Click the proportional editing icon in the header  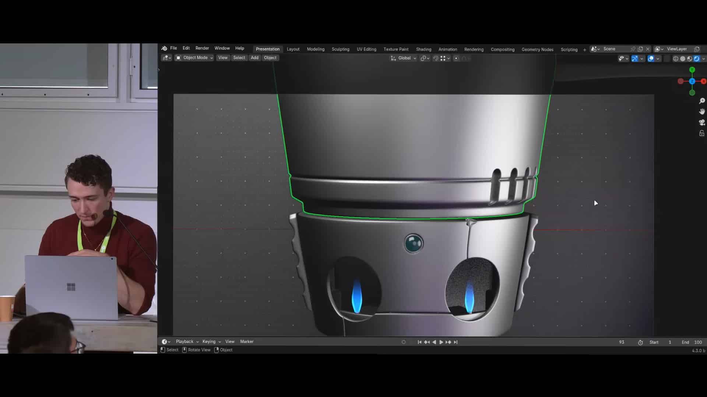click(457, 58)
